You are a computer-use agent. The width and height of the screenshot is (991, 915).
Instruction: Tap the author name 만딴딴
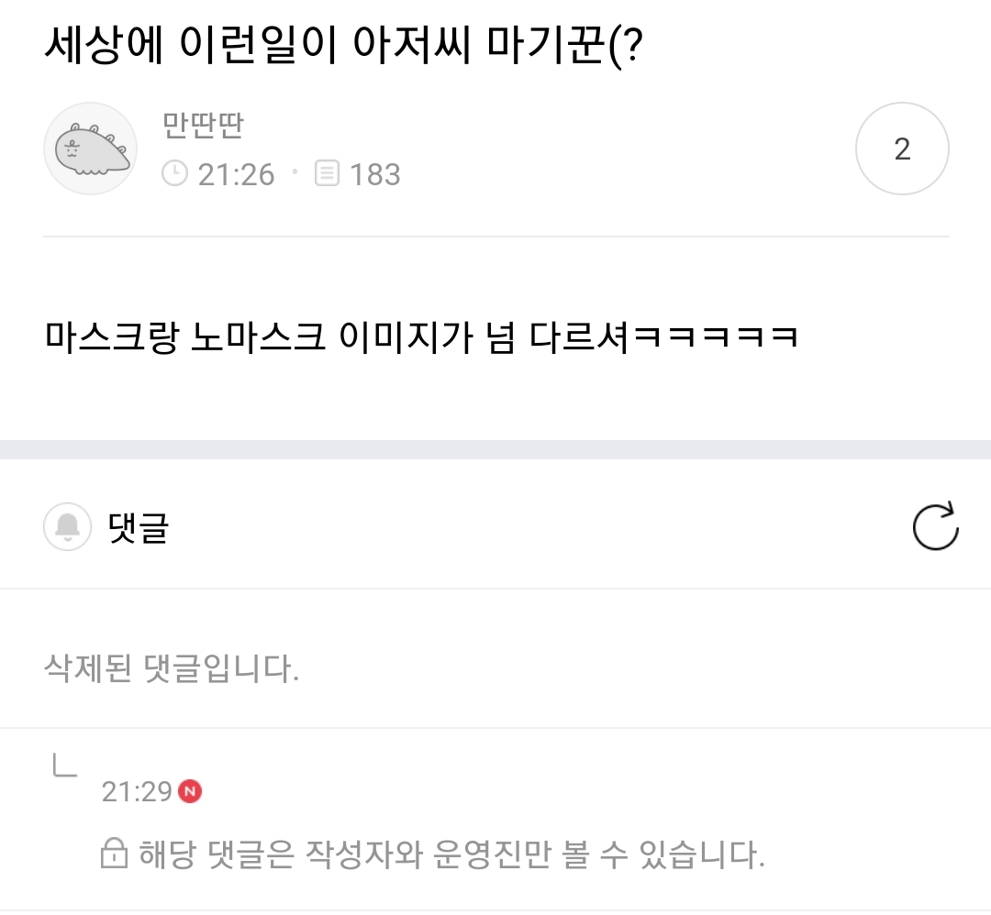point(202,126)
